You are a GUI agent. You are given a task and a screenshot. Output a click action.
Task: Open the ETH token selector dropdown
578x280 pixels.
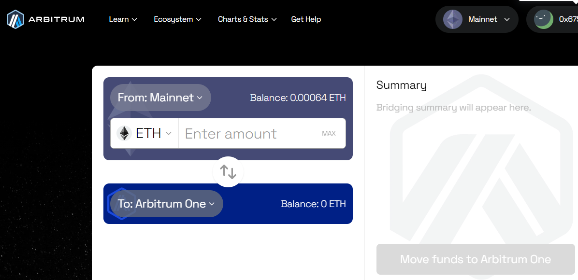144,133
